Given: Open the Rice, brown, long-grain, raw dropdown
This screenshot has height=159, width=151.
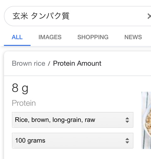Looking at the screenshot, I should [x=73, y=120].
